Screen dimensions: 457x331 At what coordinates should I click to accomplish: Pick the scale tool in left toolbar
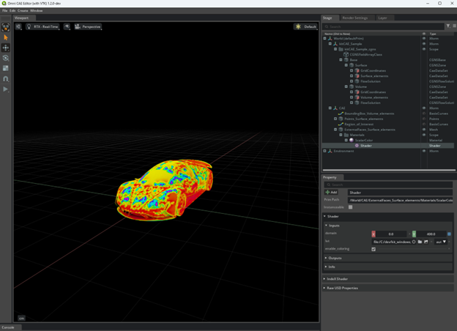click(6, 68)
